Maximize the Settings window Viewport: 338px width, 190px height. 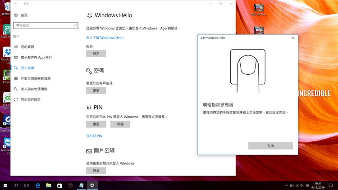tap(220, 4)
